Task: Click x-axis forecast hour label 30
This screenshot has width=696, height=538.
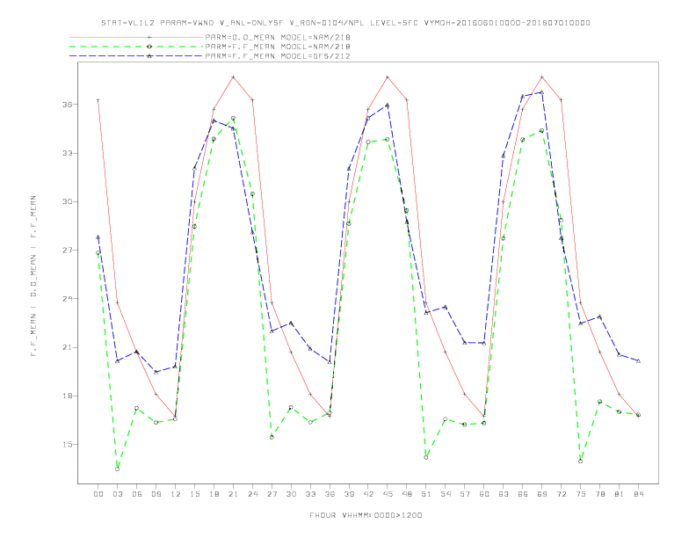Action: [291, 494]
